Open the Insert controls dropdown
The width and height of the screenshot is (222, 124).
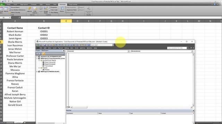tap(41, 10)
